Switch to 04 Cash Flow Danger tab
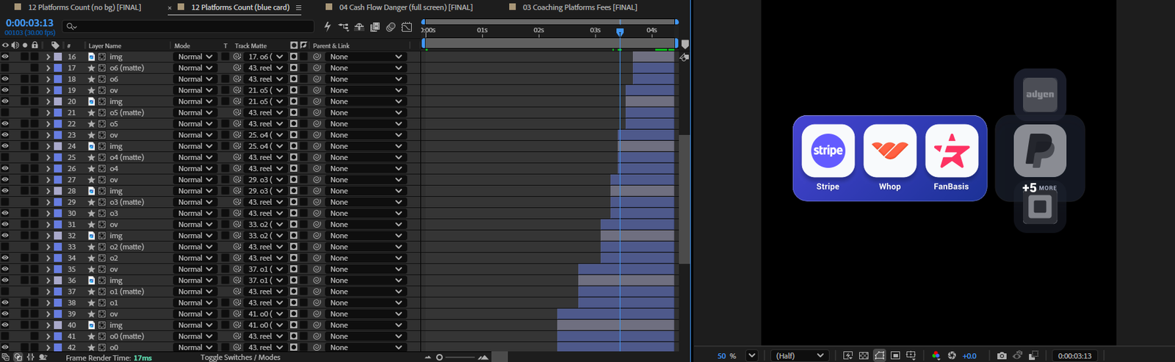This screenshot has width=1175, height=362. 406,7
